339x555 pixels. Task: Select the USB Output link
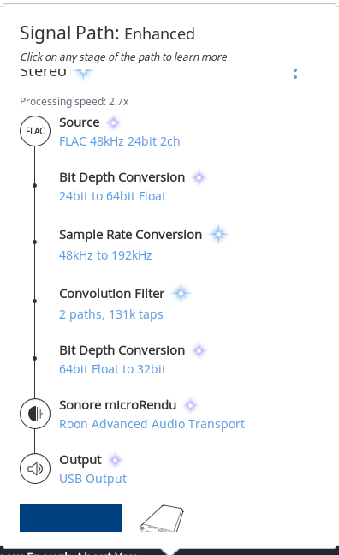92,479
